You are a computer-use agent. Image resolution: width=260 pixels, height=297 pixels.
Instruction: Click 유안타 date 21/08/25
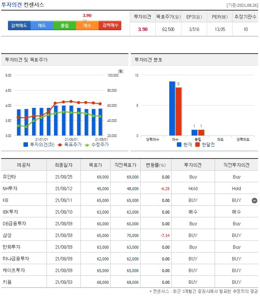(64, 177)
